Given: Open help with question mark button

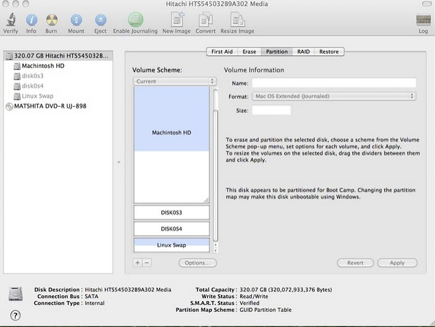Looking at the screenshot, I should pyautogui.click(x=15, y=315).
